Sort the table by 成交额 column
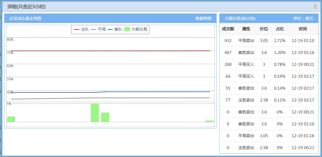This screenshot has width=322, height=157. pyautogui.click(x=228, y=29)
